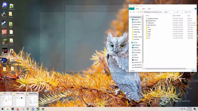Select the regulation.bin.bak file

(153, 18)
